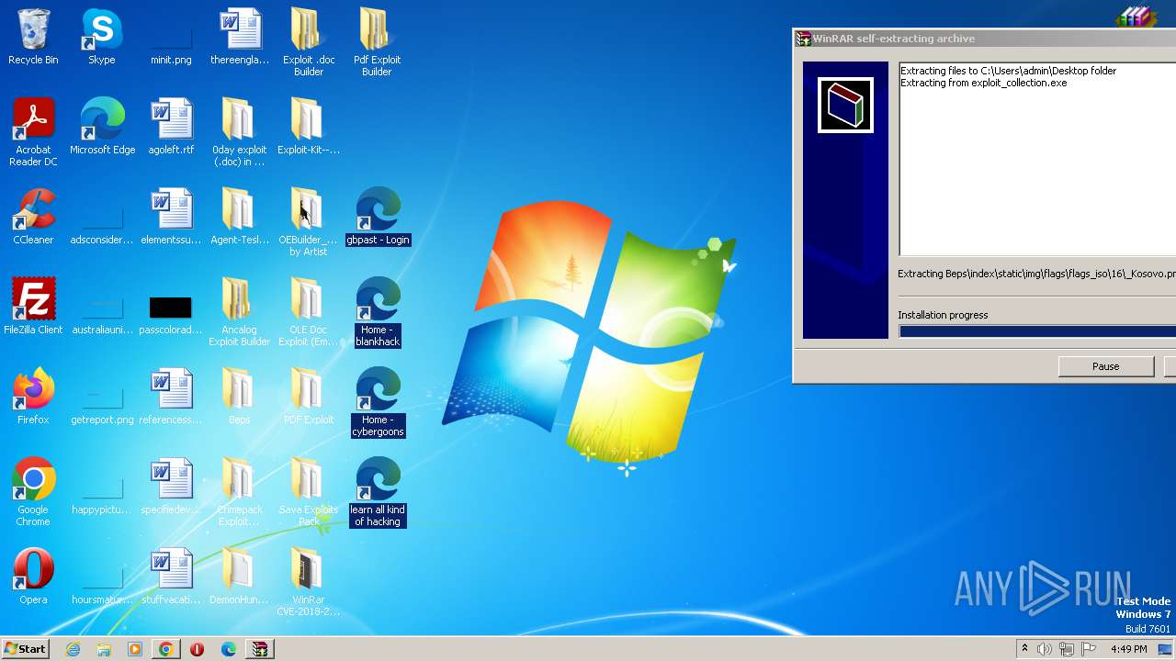Switch to WinRAR taskbar button

(260, 649)
